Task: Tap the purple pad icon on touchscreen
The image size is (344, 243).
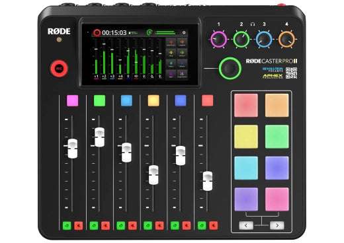Action: click(x=171, y=74)
